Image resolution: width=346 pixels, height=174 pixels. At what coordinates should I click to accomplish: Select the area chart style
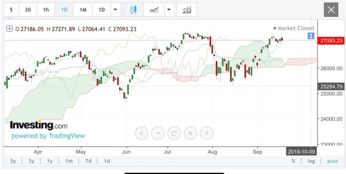[x=154, y=10]
